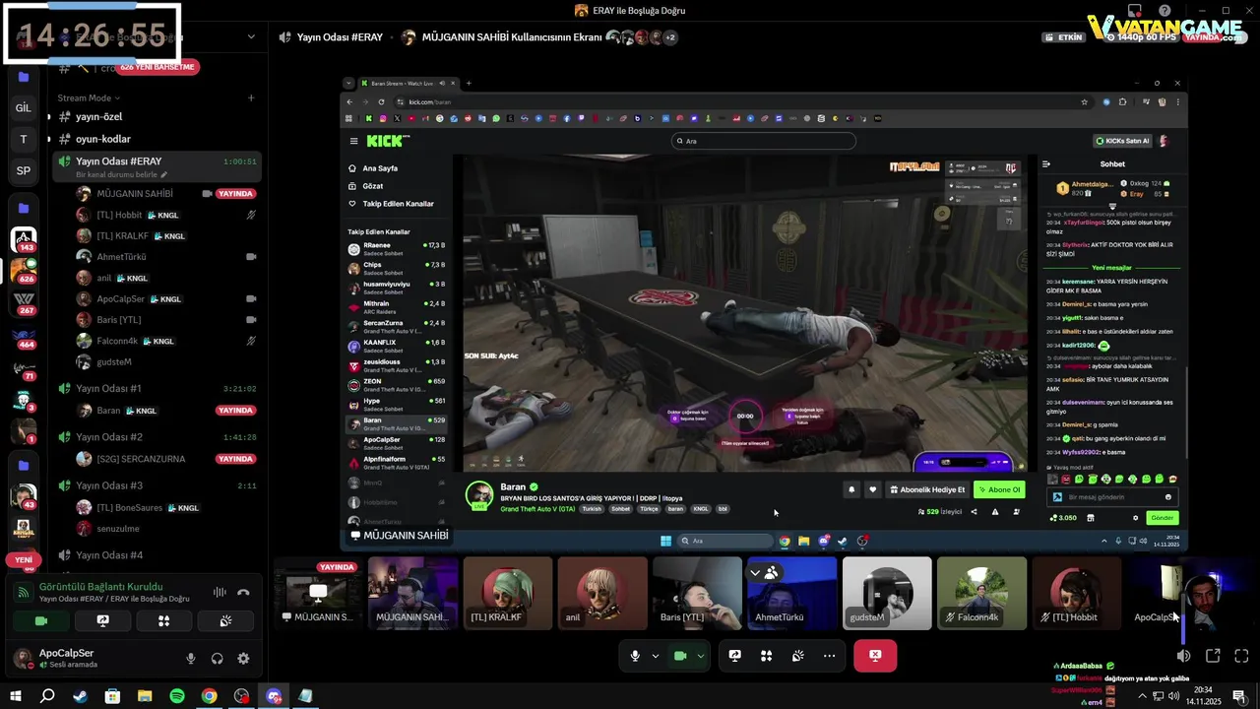Open soundboard icon in bottom call controls
The width and height of the screenshot is (1260, 709).
797,656
